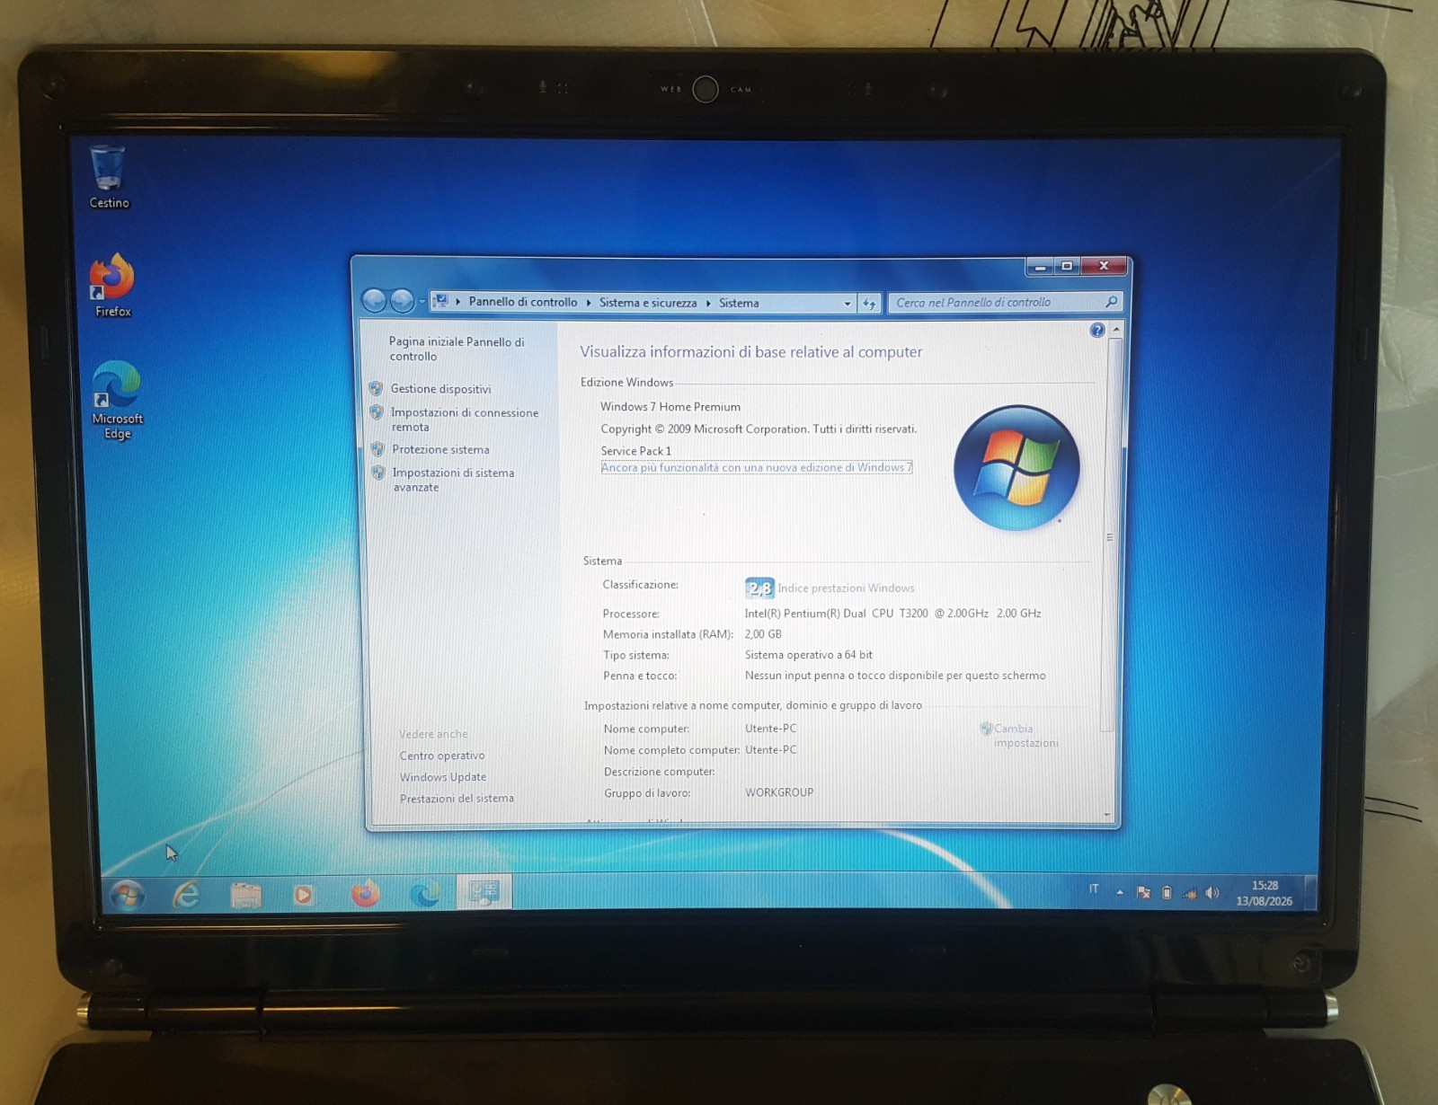Image resolution: width=1438 pixels, height=1105 pixels.
Task: Open 'Protezione sistema' link
Action: tap(440, 449)
